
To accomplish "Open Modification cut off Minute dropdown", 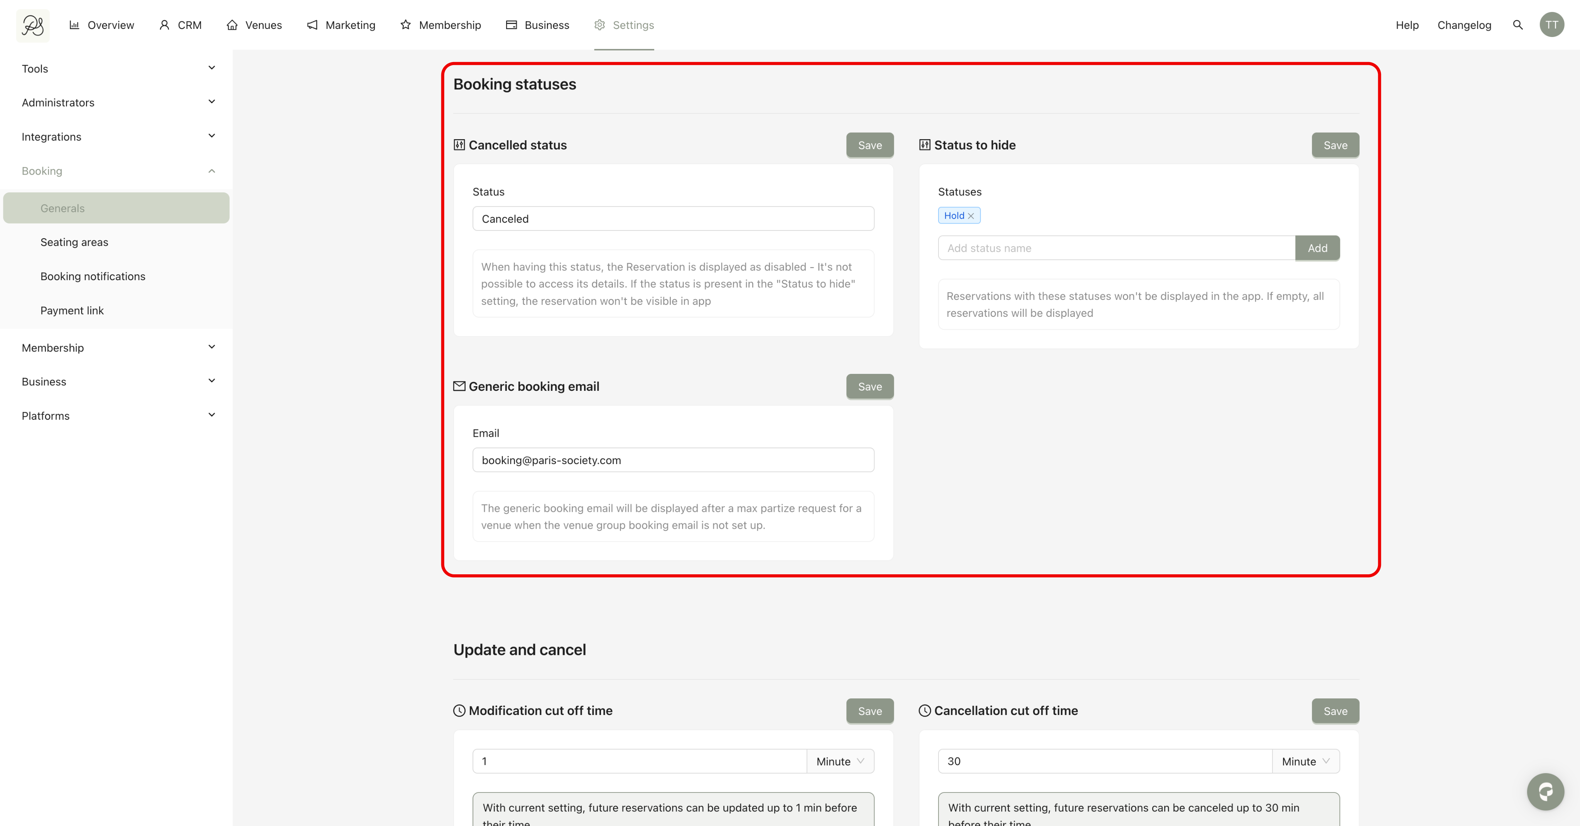I will click(x=840, y=761).
